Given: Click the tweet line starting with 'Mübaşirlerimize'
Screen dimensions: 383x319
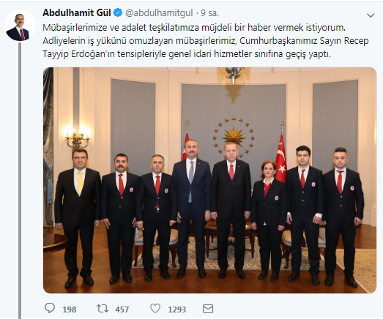Looking at the screenshot, I should (194, 28).
